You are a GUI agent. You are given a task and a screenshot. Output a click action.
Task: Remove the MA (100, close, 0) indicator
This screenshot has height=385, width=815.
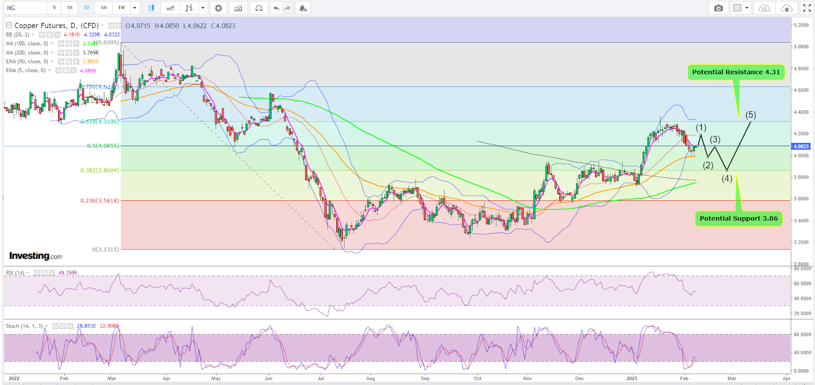tap(76, 44)
